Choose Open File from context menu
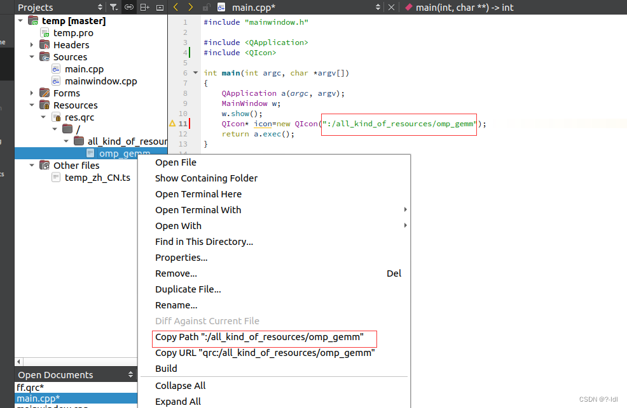This screenshot has height=408, width=627. pos(274,162)
